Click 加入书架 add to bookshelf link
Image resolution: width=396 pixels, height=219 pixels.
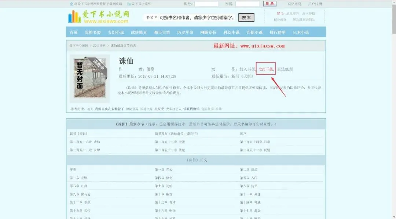(247, 69)
